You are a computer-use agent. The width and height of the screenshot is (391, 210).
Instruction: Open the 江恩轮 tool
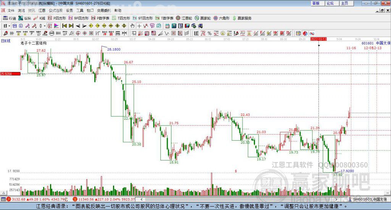tap(184, 18)
